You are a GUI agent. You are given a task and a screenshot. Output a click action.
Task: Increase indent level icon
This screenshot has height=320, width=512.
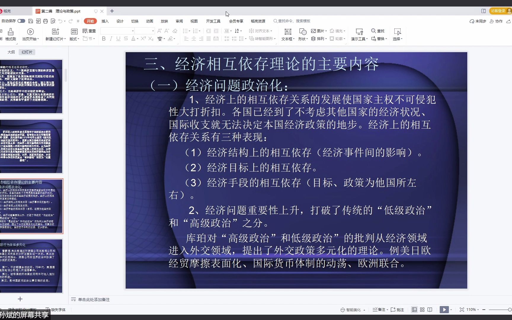coord(216,31)
